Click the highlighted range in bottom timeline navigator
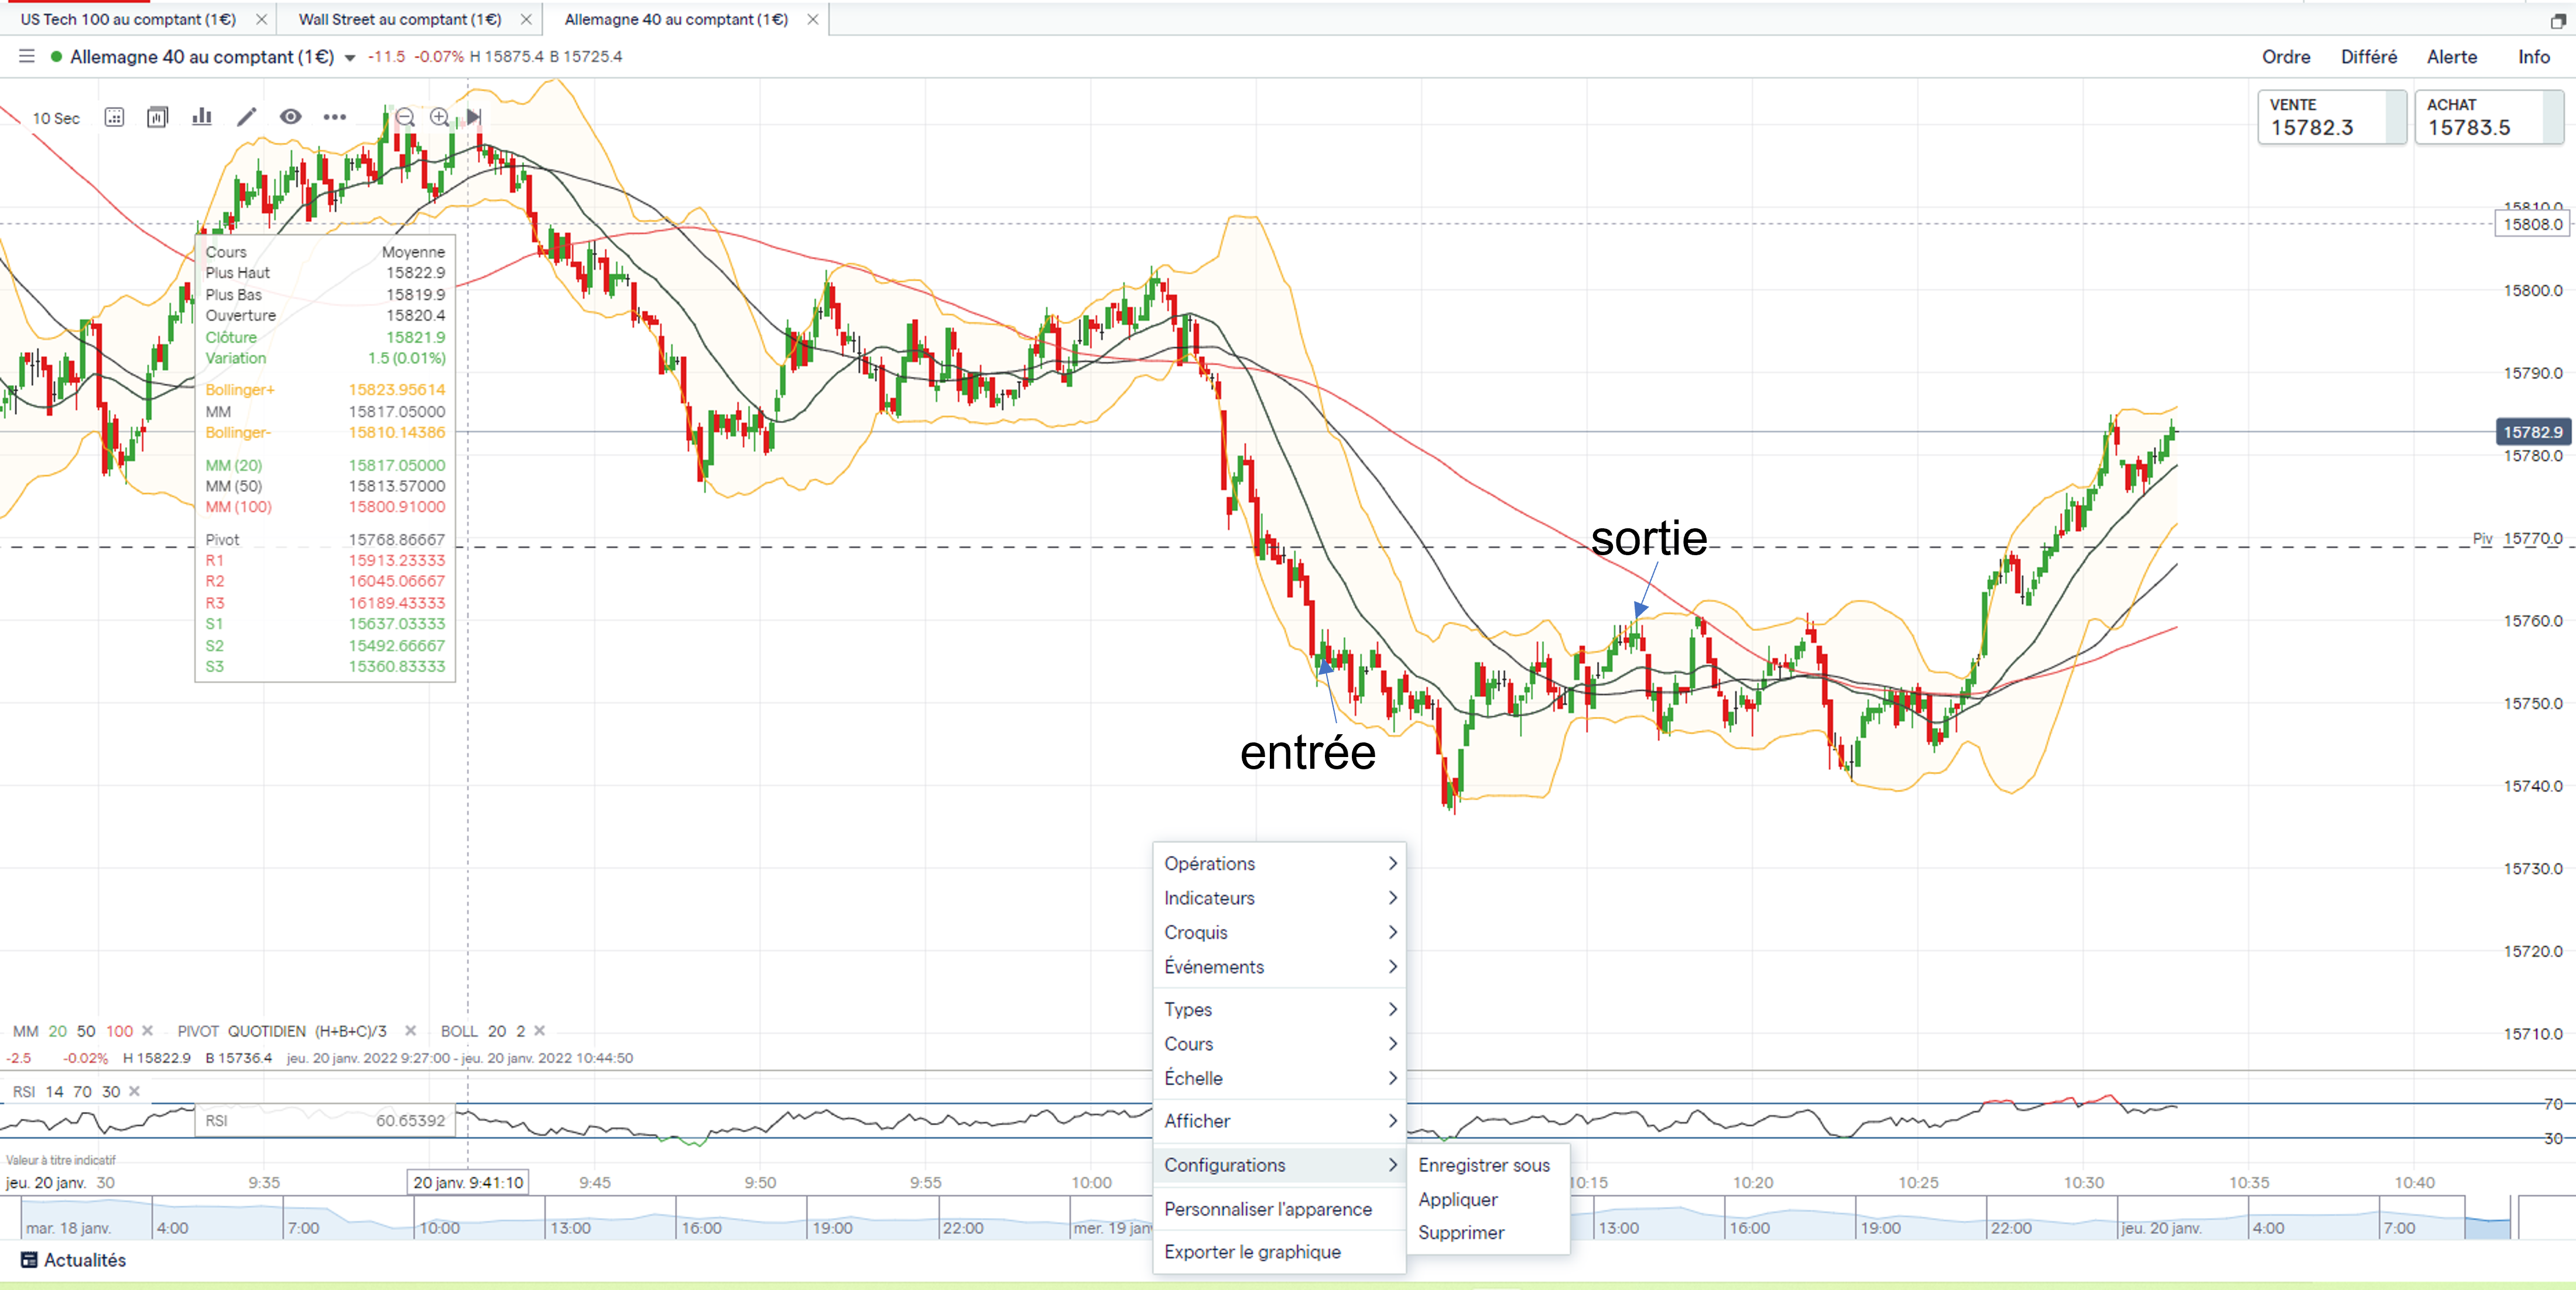This screenshot has height=1290, width=2576. (x=2487, y=1227)
